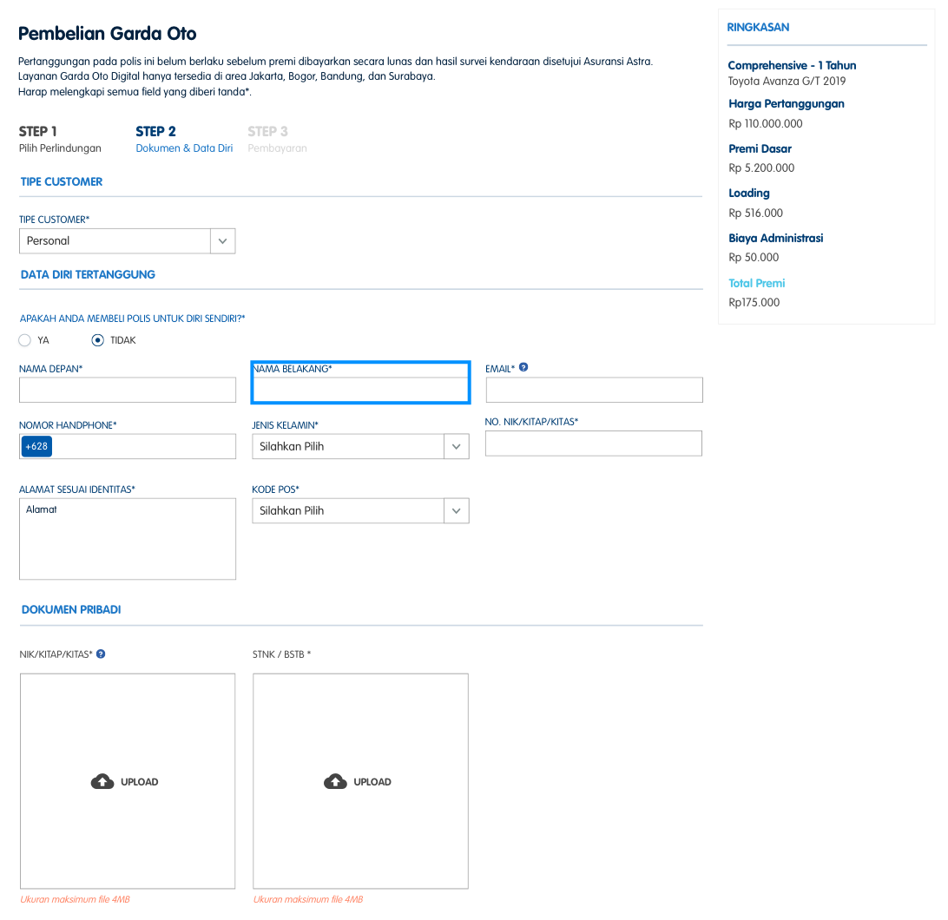Image resolution: width=948 pixels, height=920 pixels.
Task: Focus the Nama Belakang input field
Action: point(360,390)
